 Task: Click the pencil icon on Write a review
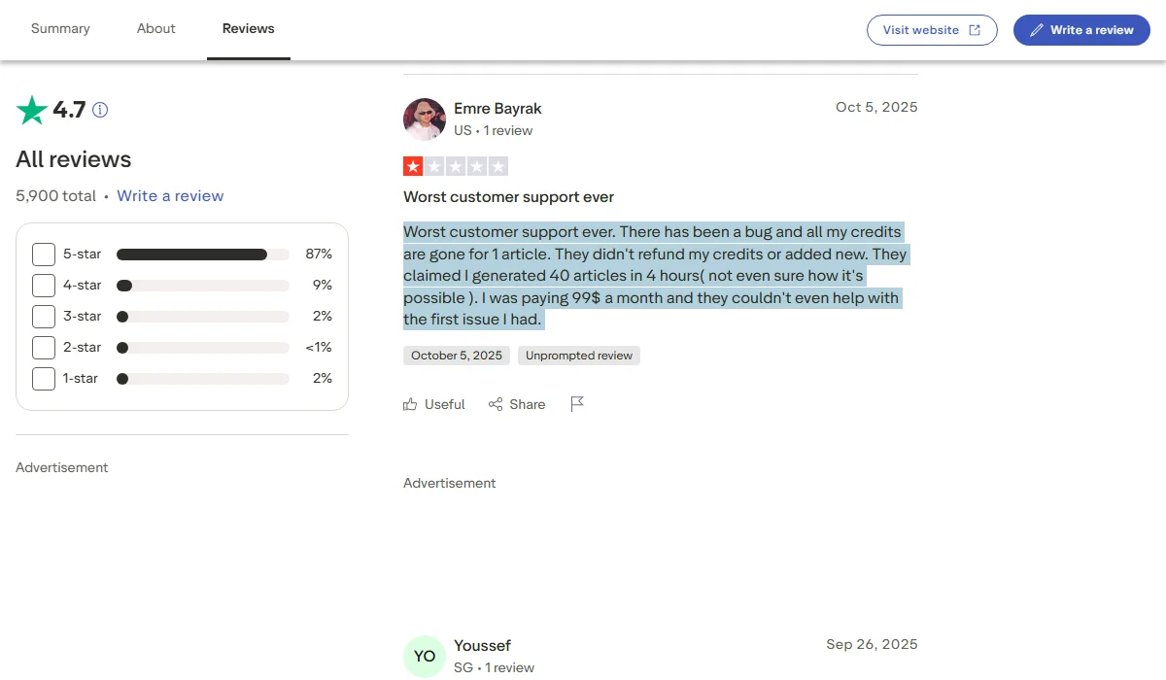click(1037, 30)
